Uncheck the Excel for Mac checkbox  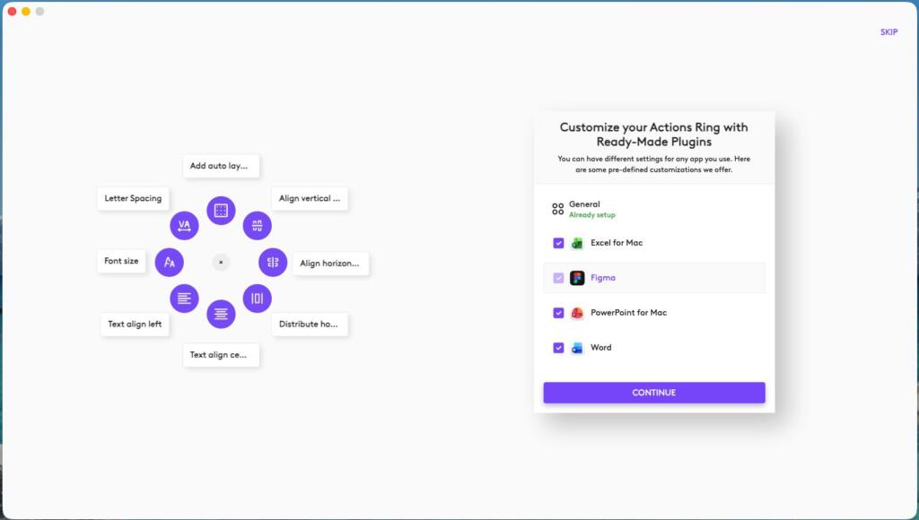[x=558, y=243]
